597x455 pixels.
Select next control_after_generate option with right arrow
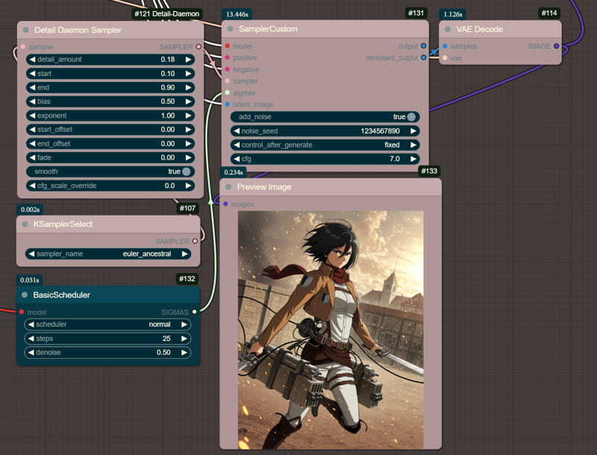pos(413,145)
